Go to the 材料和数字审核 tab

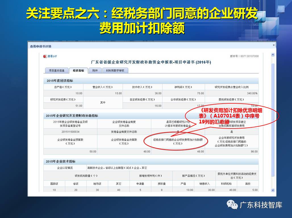tap(115, 70)
